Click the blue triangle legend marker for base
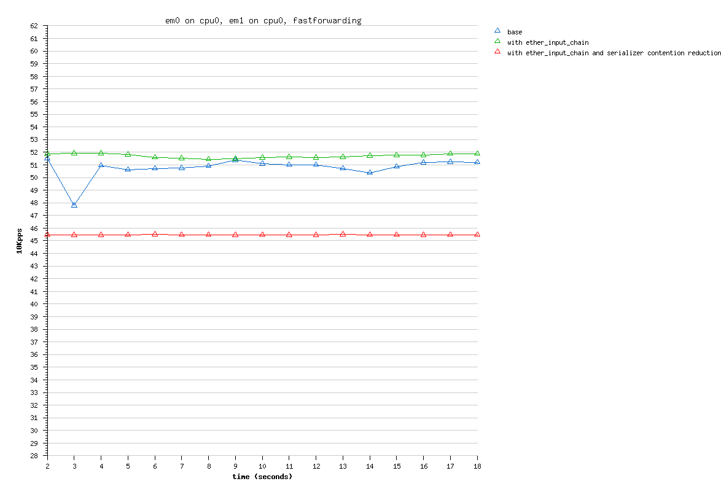The height and width of the screenshot is (492, 721). point(497,31)
